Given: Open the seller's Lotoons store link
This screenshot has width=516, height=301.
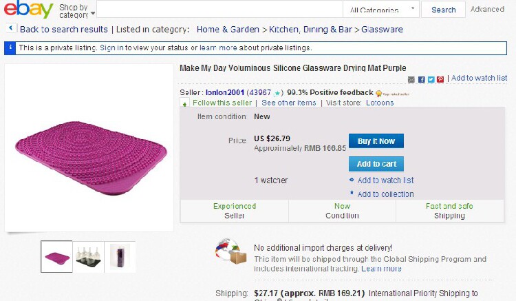Looking at the screenshot, I should pyautogui.click(x=380, y=103).
